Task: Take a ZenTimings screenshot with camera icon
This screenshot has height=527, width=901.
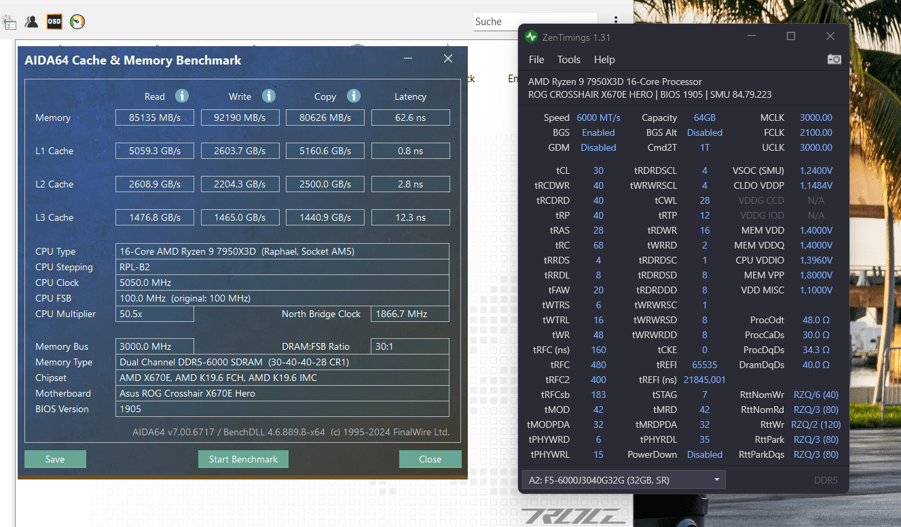Action: (834, 59)
